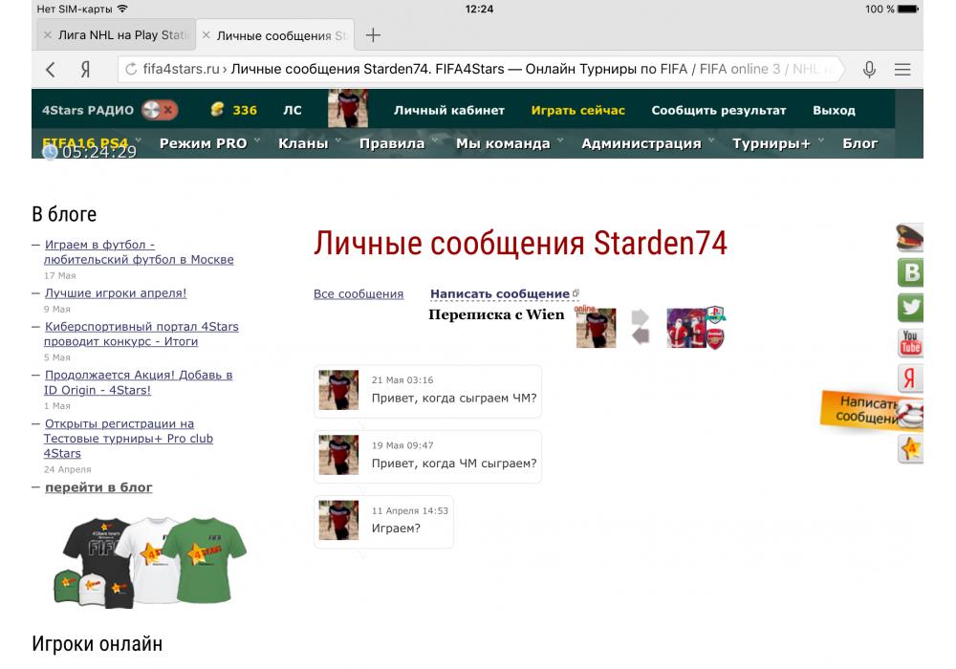
Task: Click the 4Stars gold star sidebar icon
Action: tap(910, 448)
